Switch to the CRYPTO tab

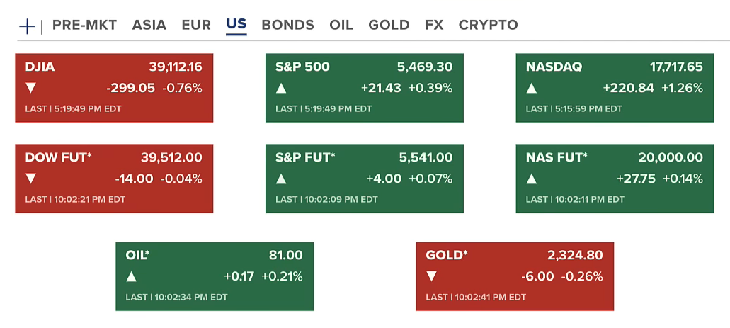[488, 25]
